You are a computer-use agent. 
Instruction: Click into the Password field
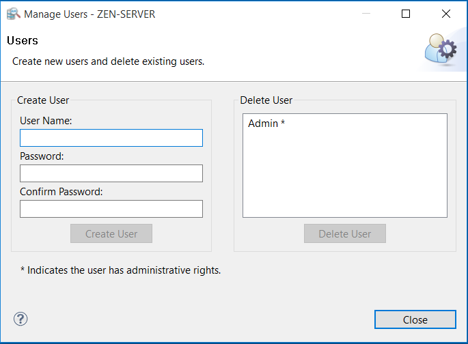(111, 173)
